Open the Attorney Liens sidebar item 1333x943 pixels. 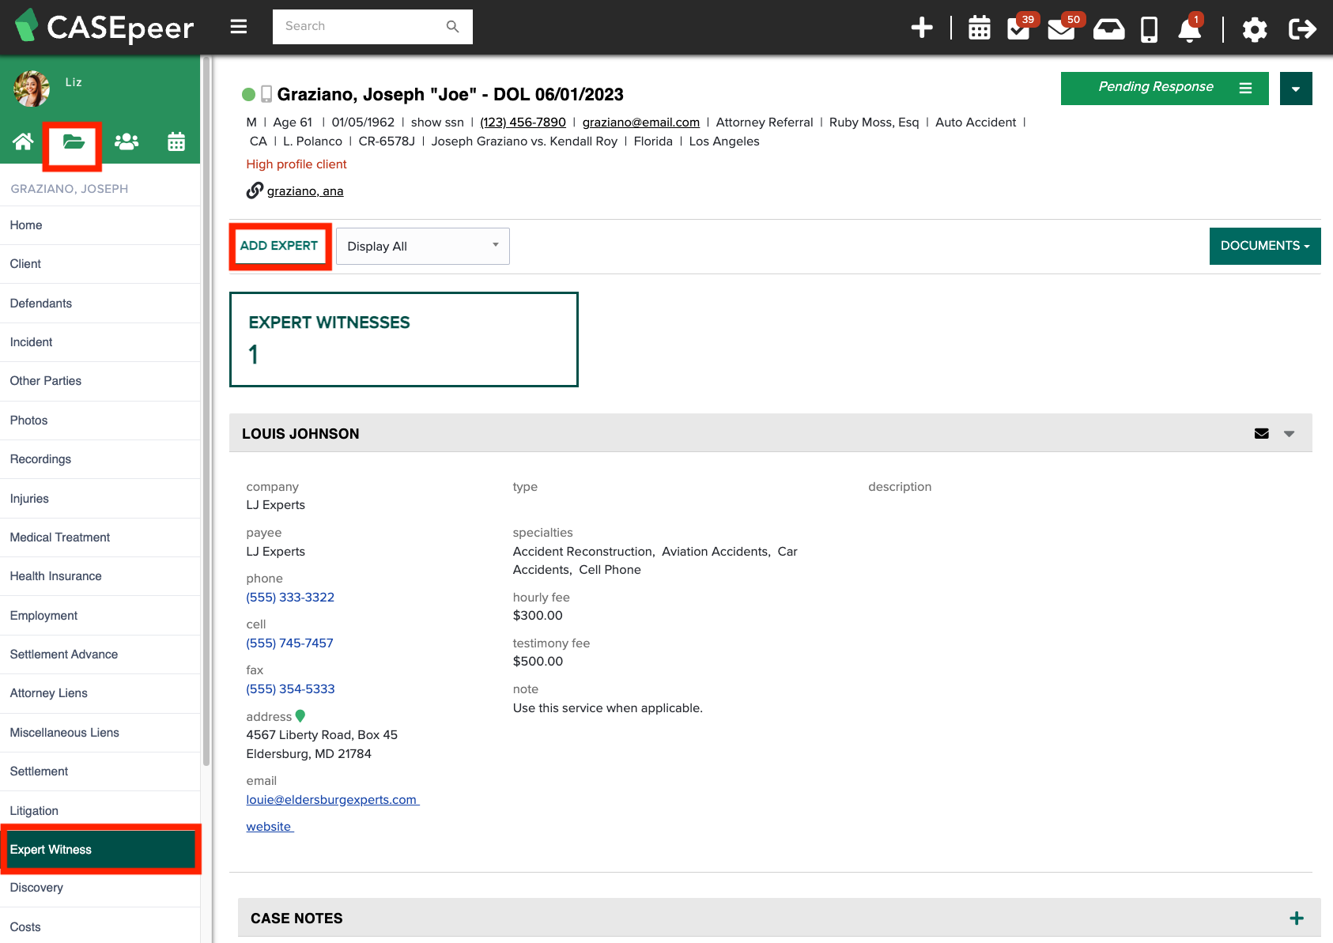click(x=100, y=693)
